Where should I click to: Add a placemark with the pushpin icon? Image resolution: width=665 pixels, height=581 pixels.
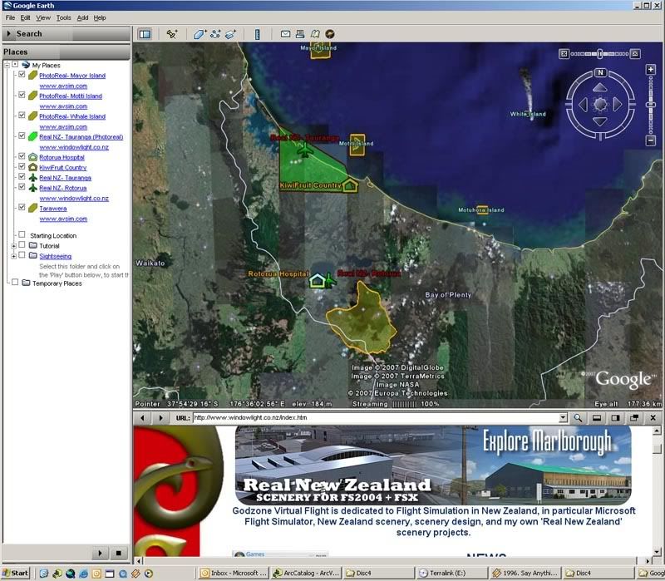click(172, 34)
